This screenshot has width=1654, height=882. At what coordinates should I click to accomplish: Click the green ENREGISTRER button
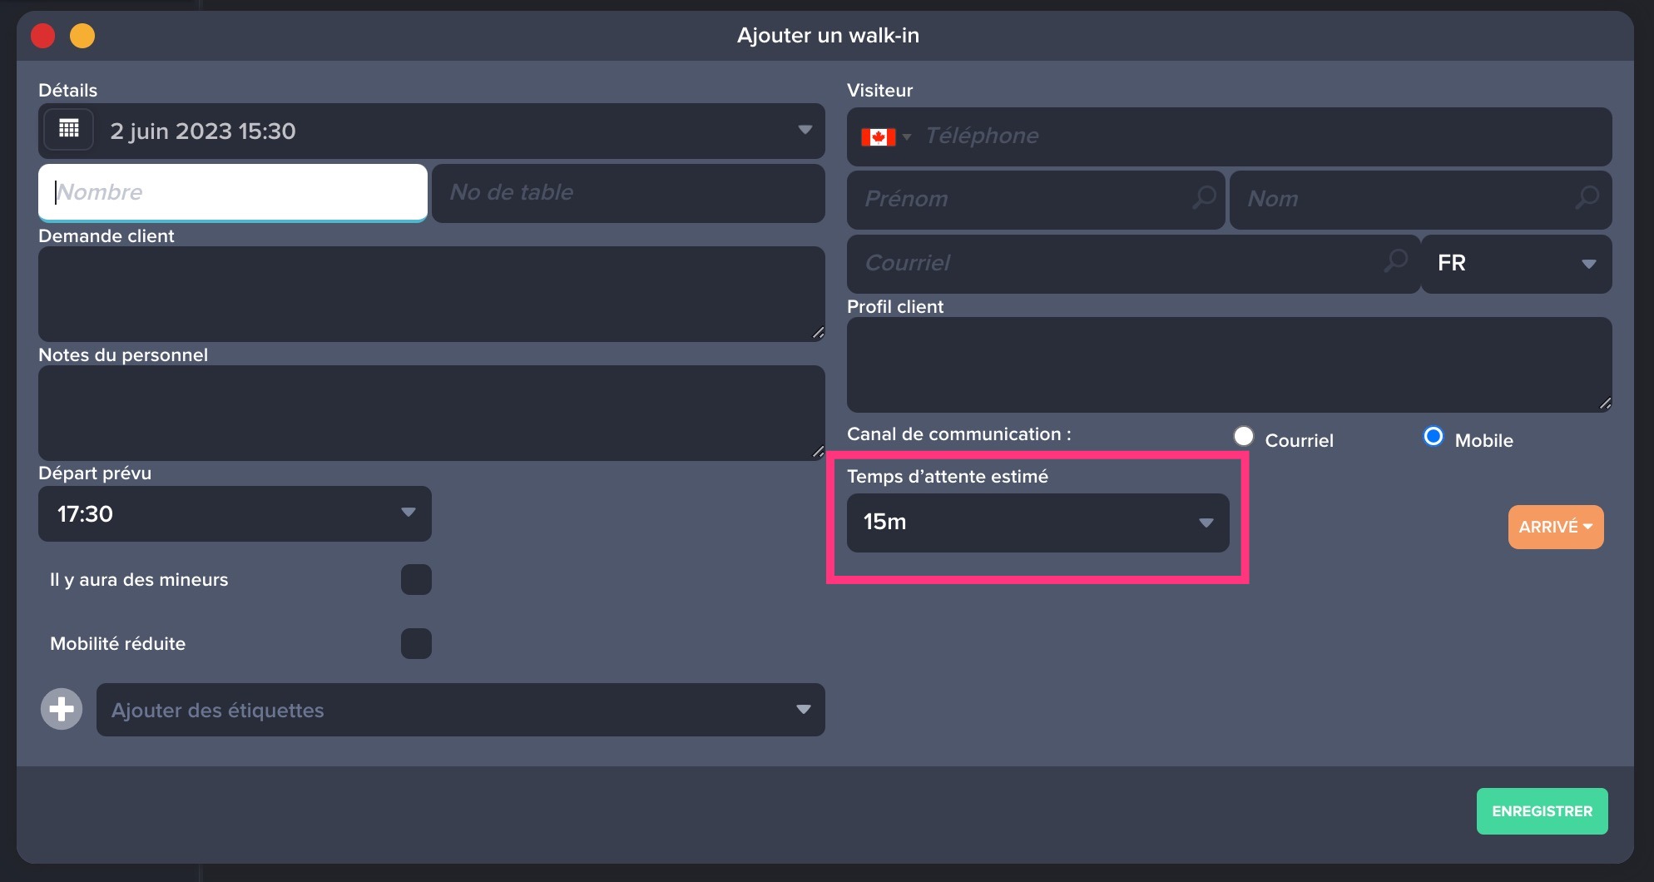click(1542, 811)
